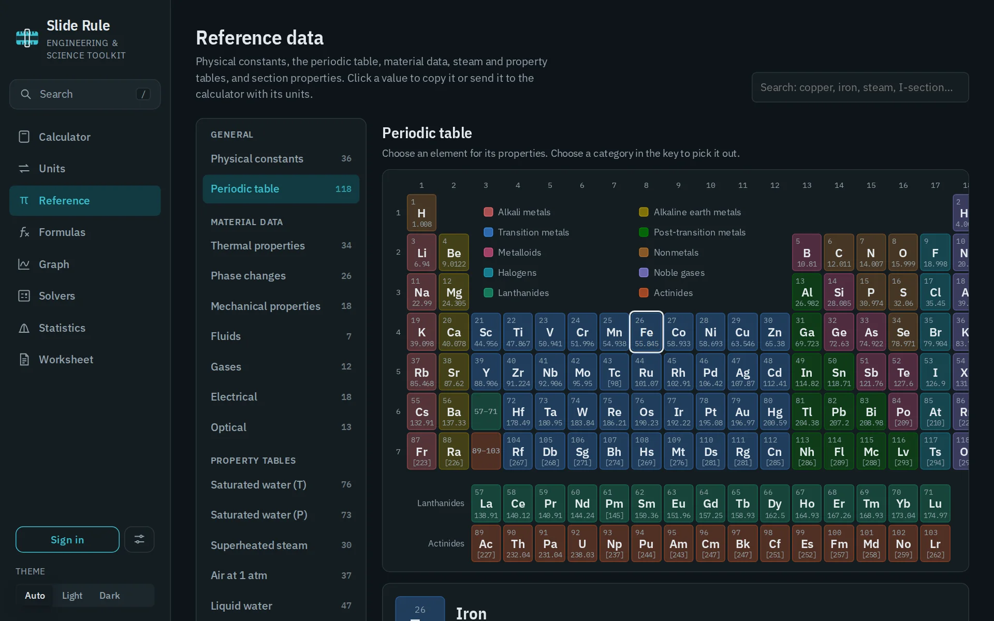Click the Statistics icon in the sidebar

(24, 328)
